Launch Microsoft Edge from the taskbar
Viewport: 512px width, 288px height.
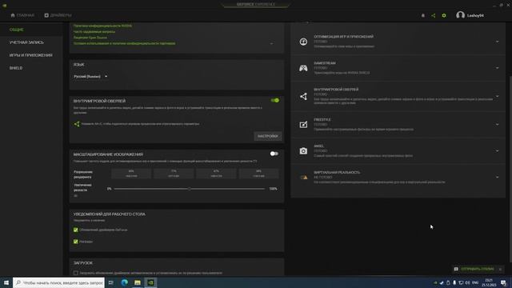click(x=125, y=282)
